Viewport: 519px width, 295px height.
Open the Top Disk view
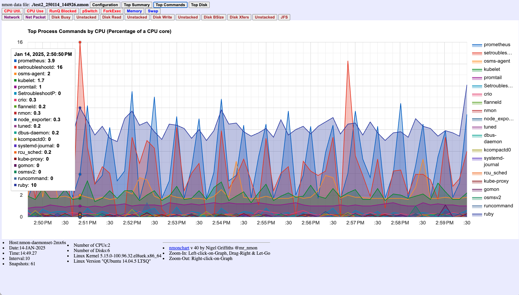[x=199, y=5]
